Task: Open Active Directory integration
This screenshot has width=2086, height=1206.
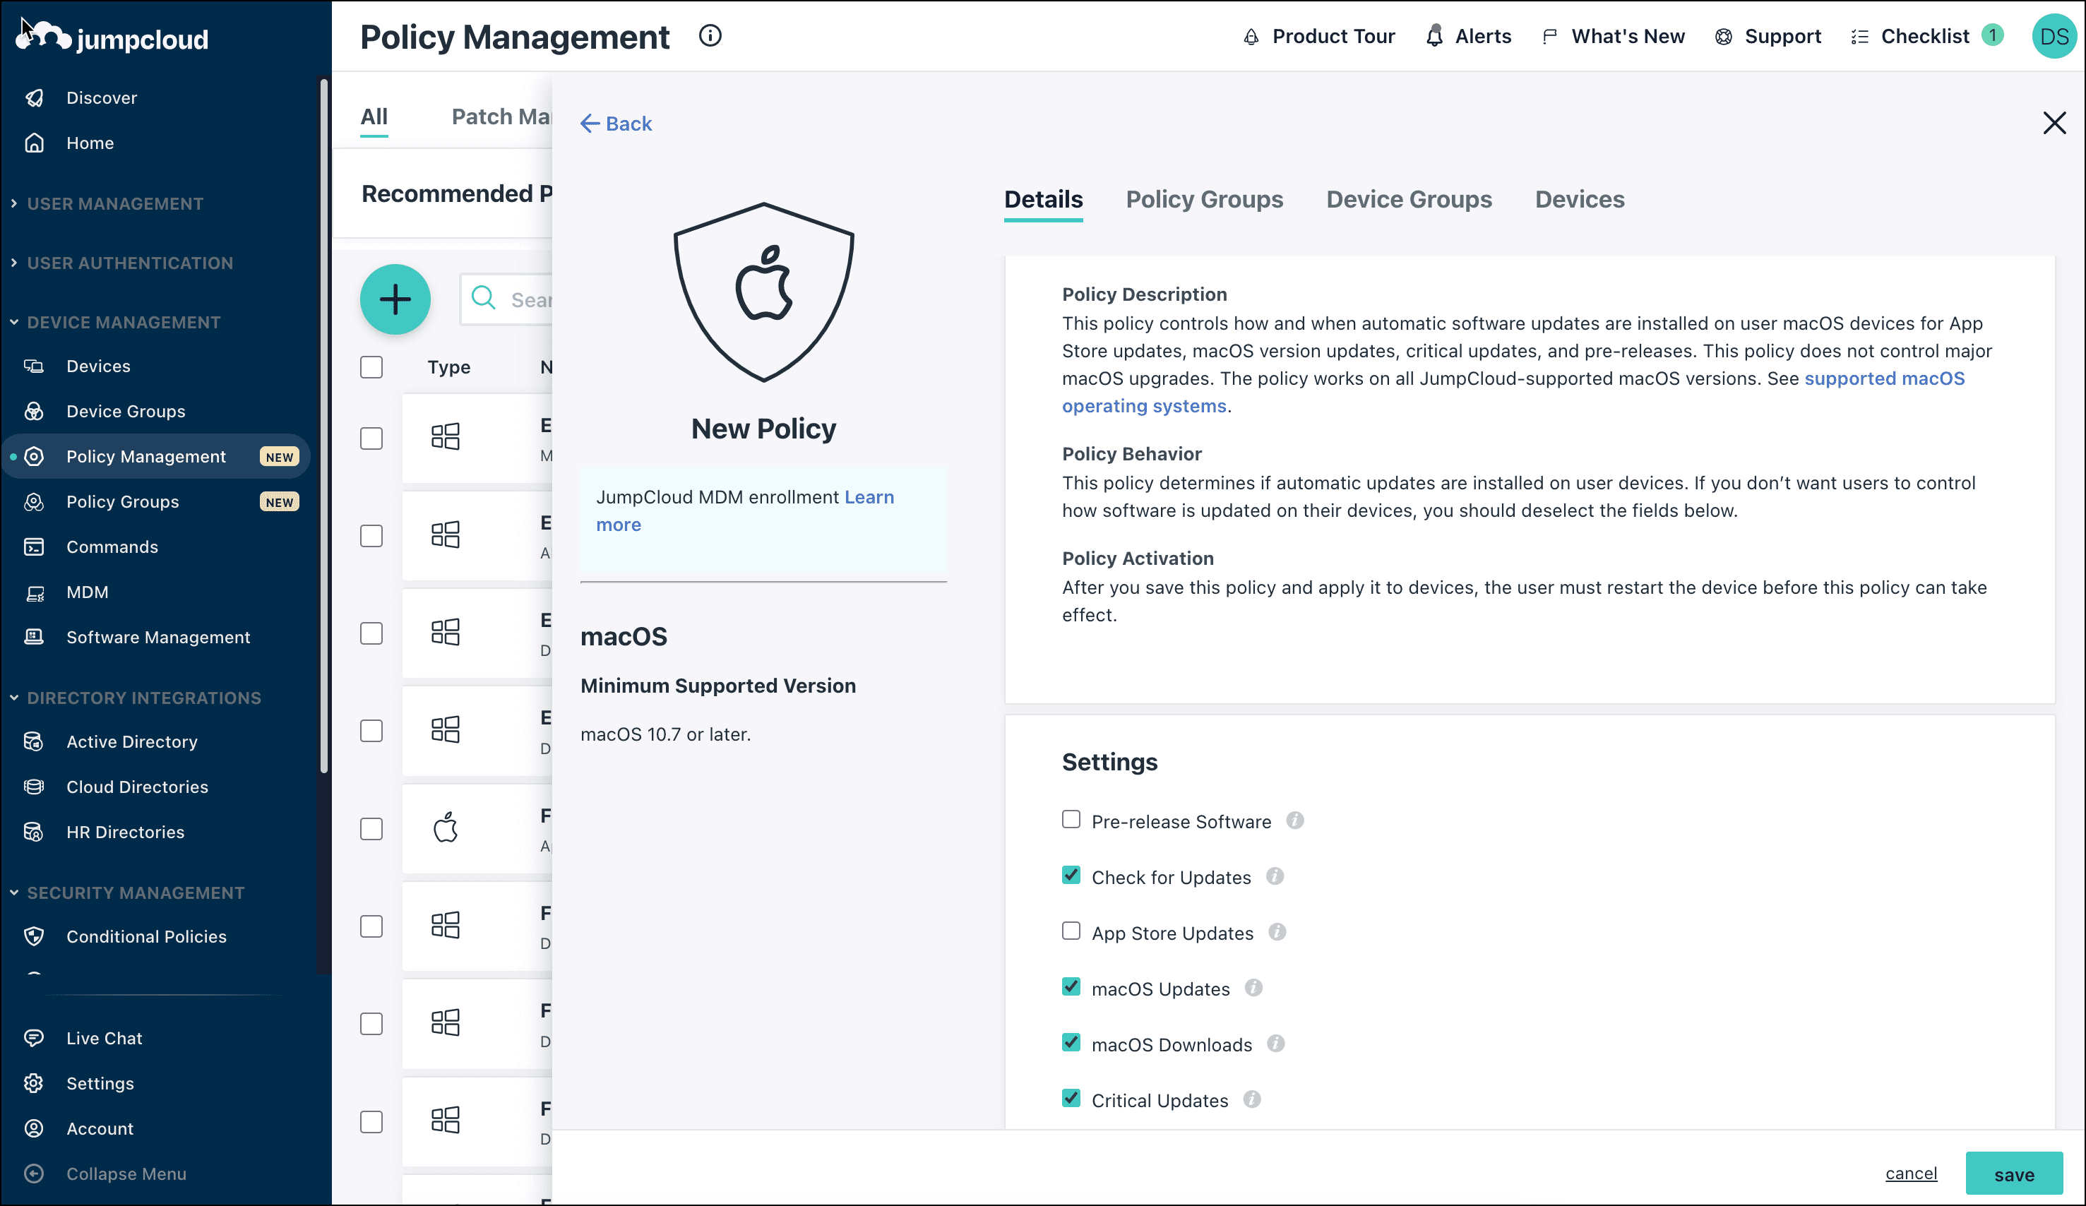Action: click(x=131, y=741)
